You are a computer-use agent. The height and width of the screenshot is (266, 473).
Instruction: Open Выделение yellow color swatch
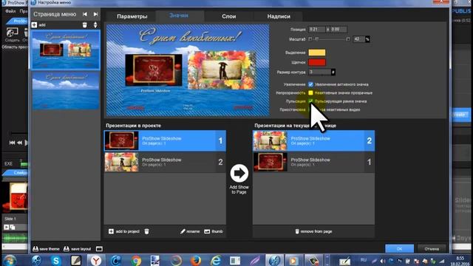point(317,52)
